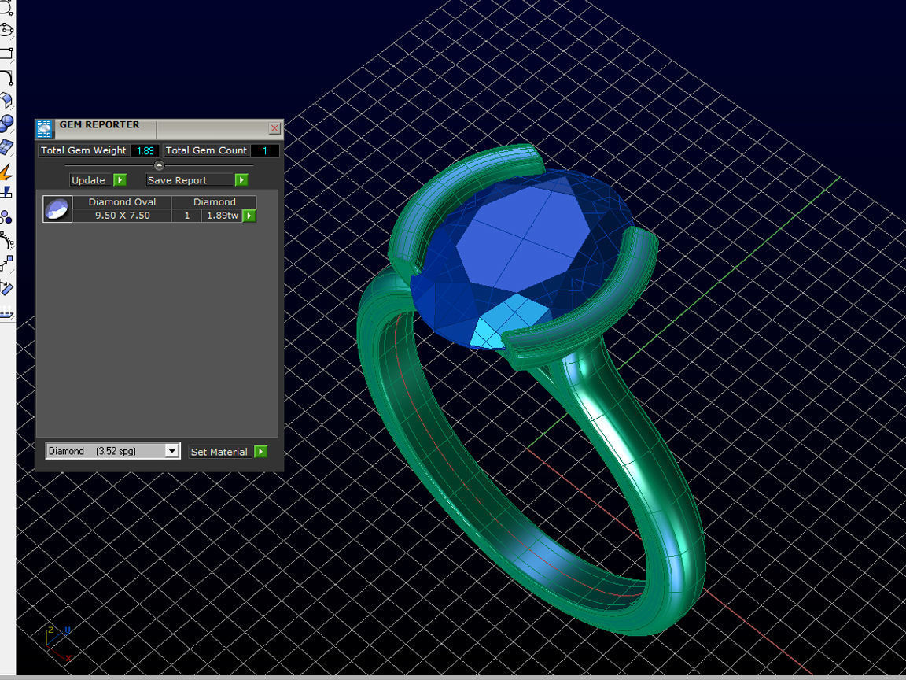This screenshot has height=680, width=906.
Task: Click the Total Gem Weight value 1.89
Action: point(145,150)
